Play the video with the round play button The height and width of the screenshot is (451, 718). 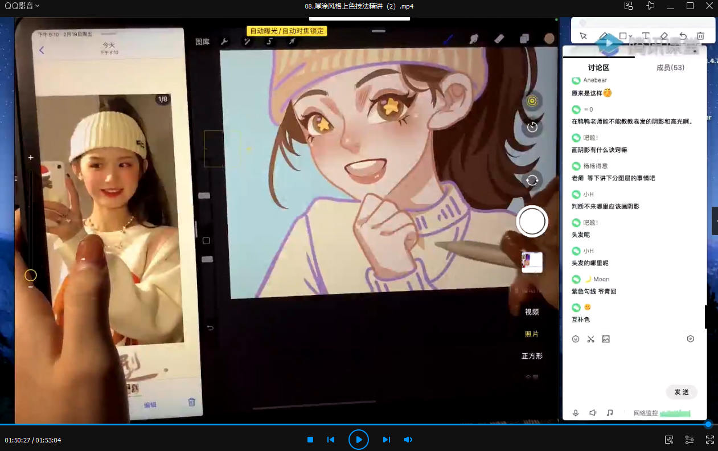(359, 440)
